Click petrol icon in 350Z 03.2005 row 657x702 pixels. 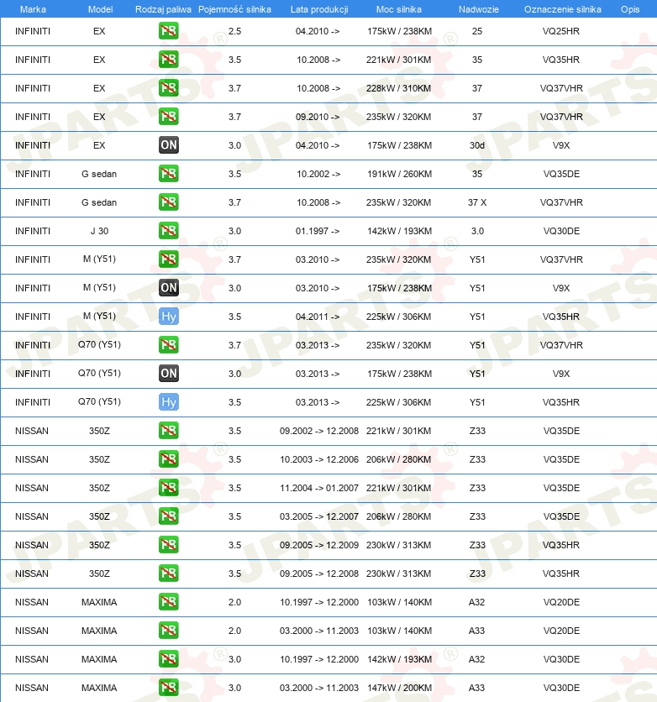(168, 516)
